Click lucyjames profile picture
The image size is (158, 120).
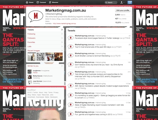tap(29, 71)
